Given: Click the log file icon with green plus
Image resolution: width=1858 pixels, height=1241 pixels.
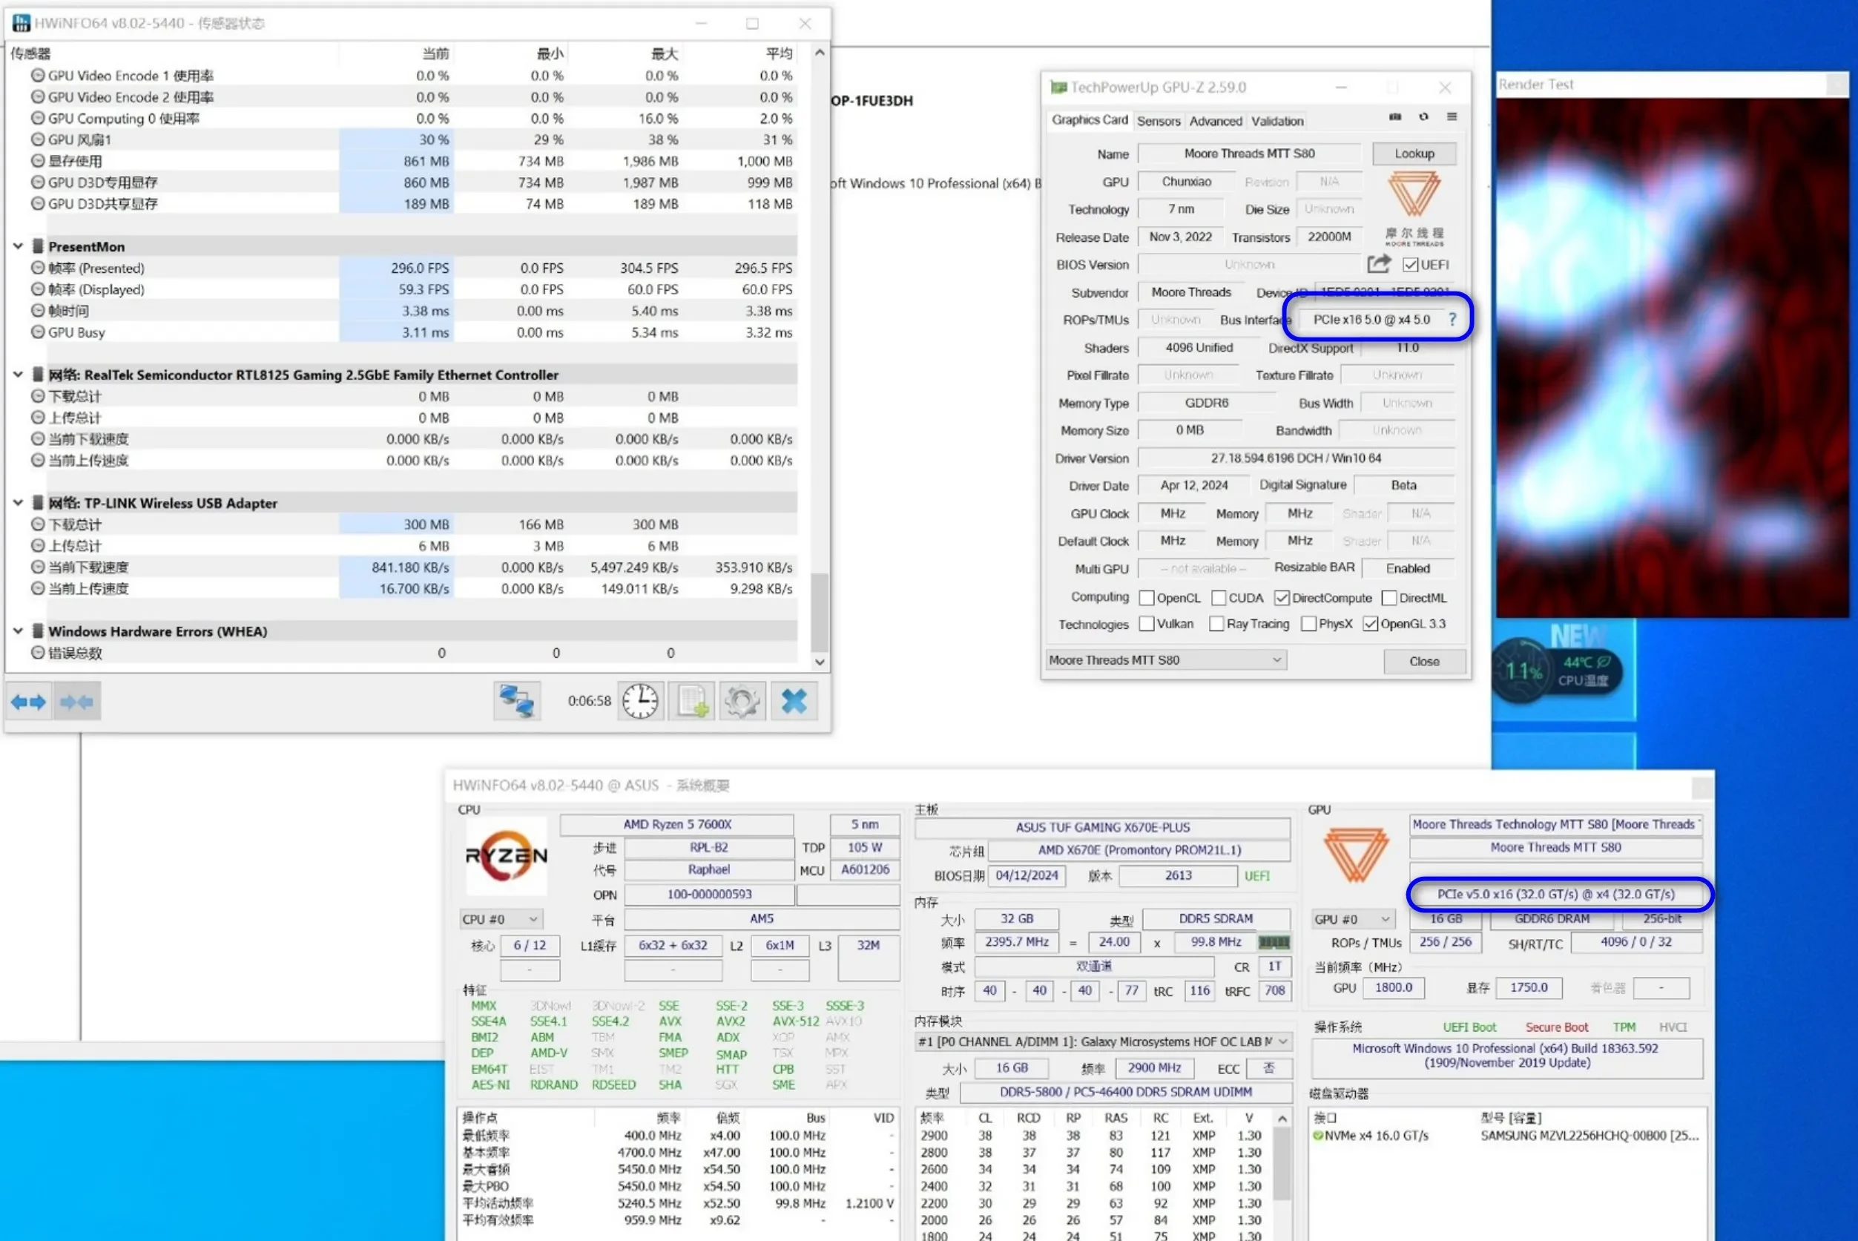Looking at the screenshot, I should point(691,701).
